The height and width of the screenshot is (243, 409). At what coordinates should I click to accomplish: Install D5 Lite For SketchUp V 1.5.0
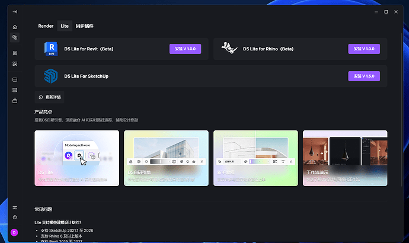click(364, 76)
